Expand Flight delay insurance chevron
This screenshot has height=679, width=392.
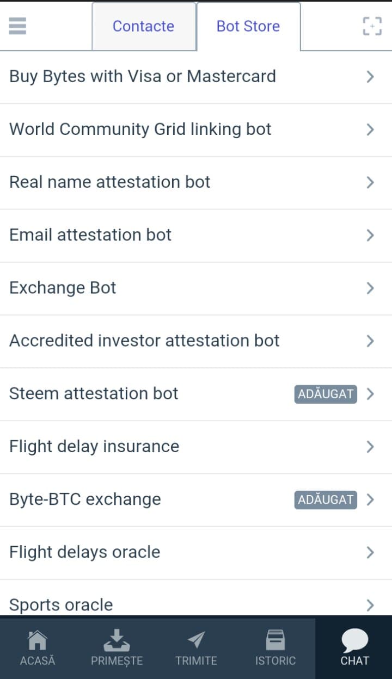point(370,447)
